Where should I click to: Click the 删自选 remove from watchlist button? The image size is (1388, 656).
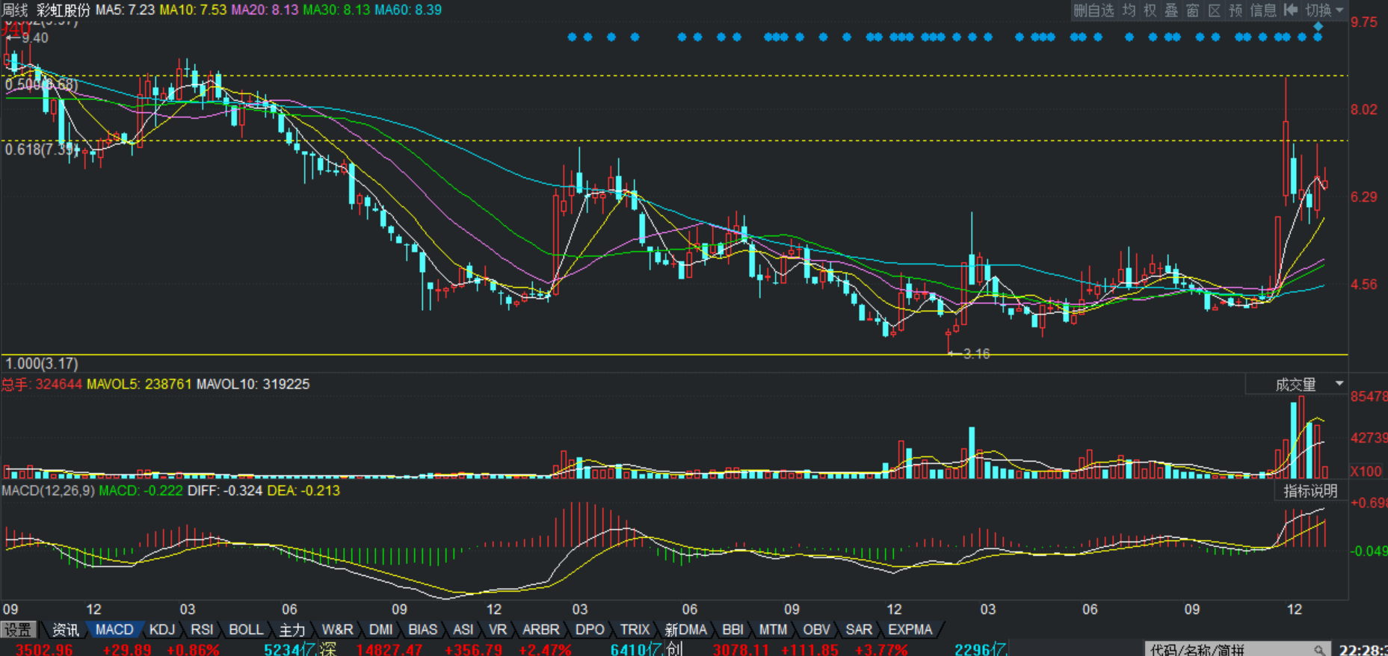(1094, 10)
